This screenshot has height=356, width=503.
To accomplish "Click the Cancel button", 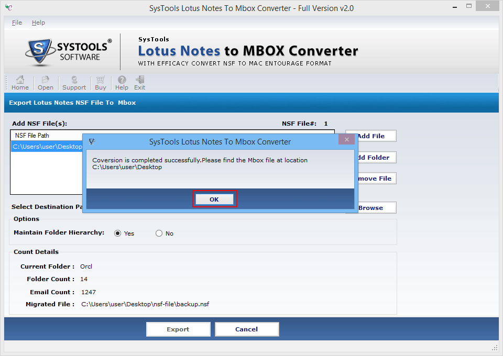I will pyautogui.click(x=246, y=329).
